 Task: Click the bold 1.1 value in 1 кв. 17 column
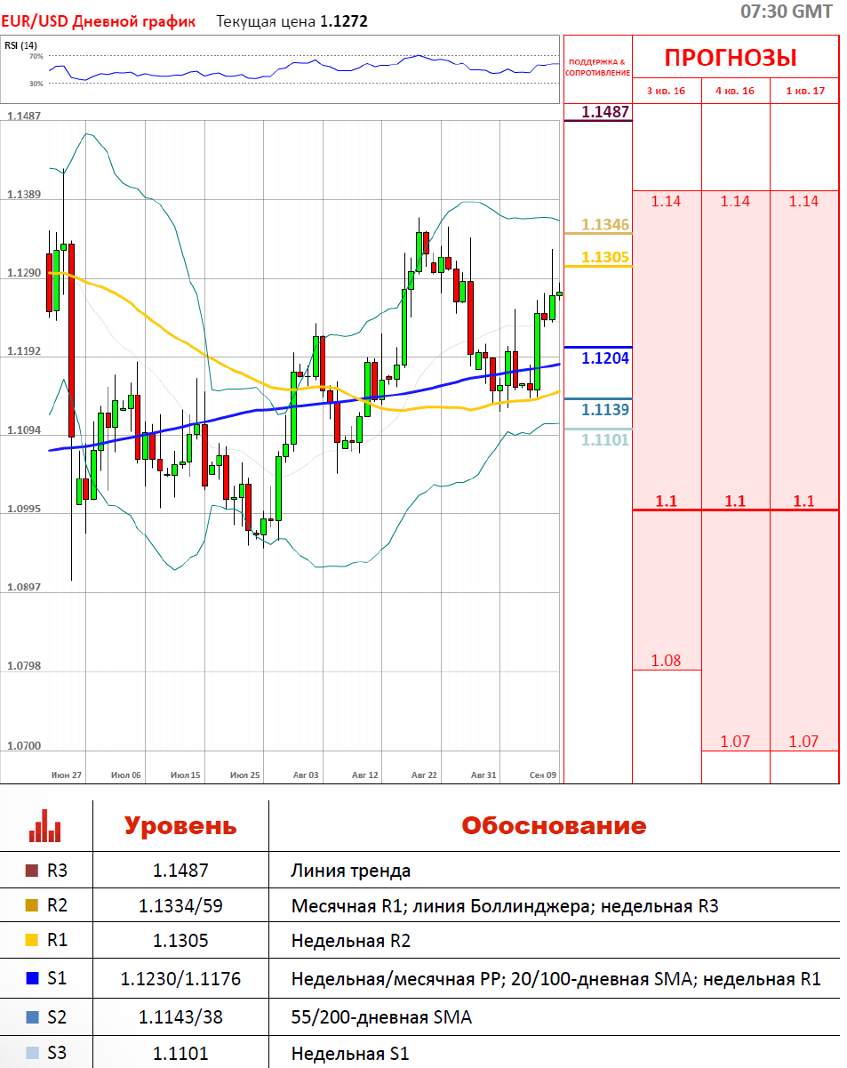pyautogui.click(x=804, y=501)
